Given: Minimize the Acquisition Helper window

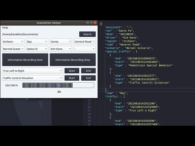Looking at the screenshot, I should 88,23.
